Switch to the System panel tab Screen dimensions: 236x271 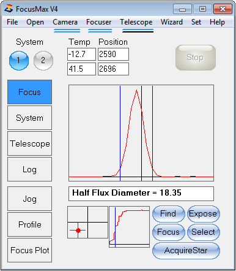(30, 118)
